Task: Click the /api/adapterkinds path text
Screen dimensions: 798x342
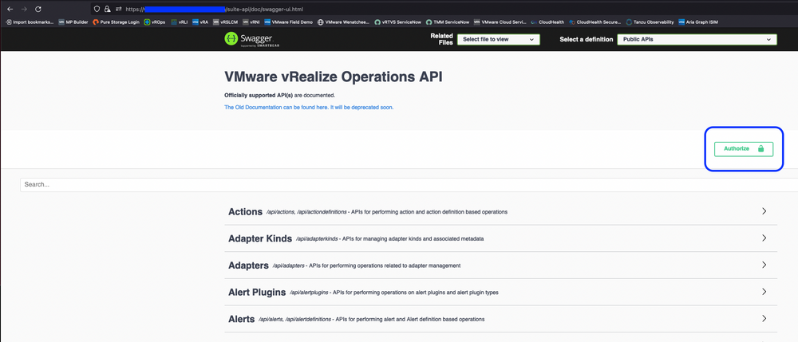Action: [x=317, y=239]
